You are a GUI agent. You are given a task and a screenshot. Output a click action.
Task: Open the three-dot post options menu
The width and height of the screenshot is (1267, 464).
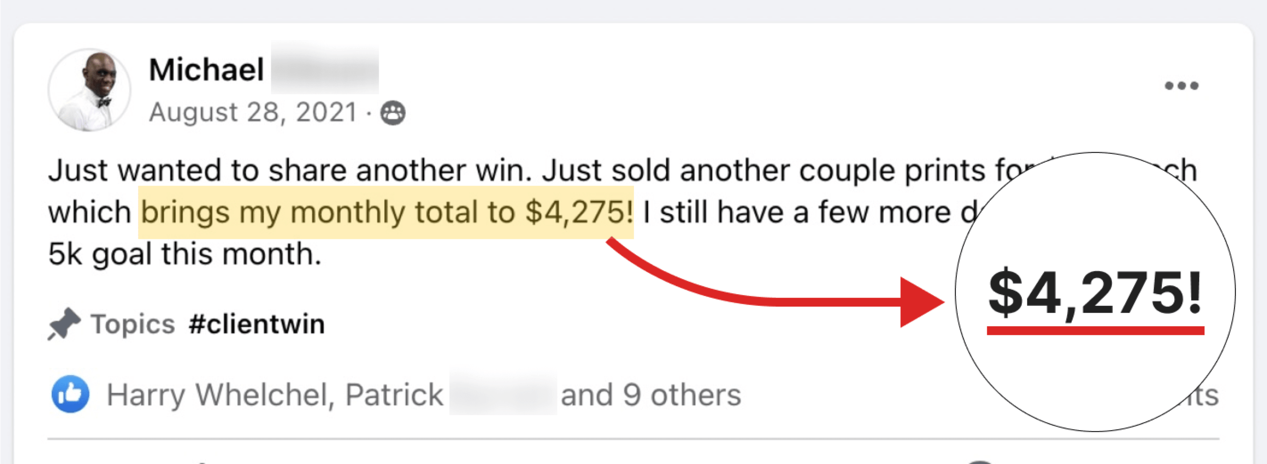(x=1181, y=86)
